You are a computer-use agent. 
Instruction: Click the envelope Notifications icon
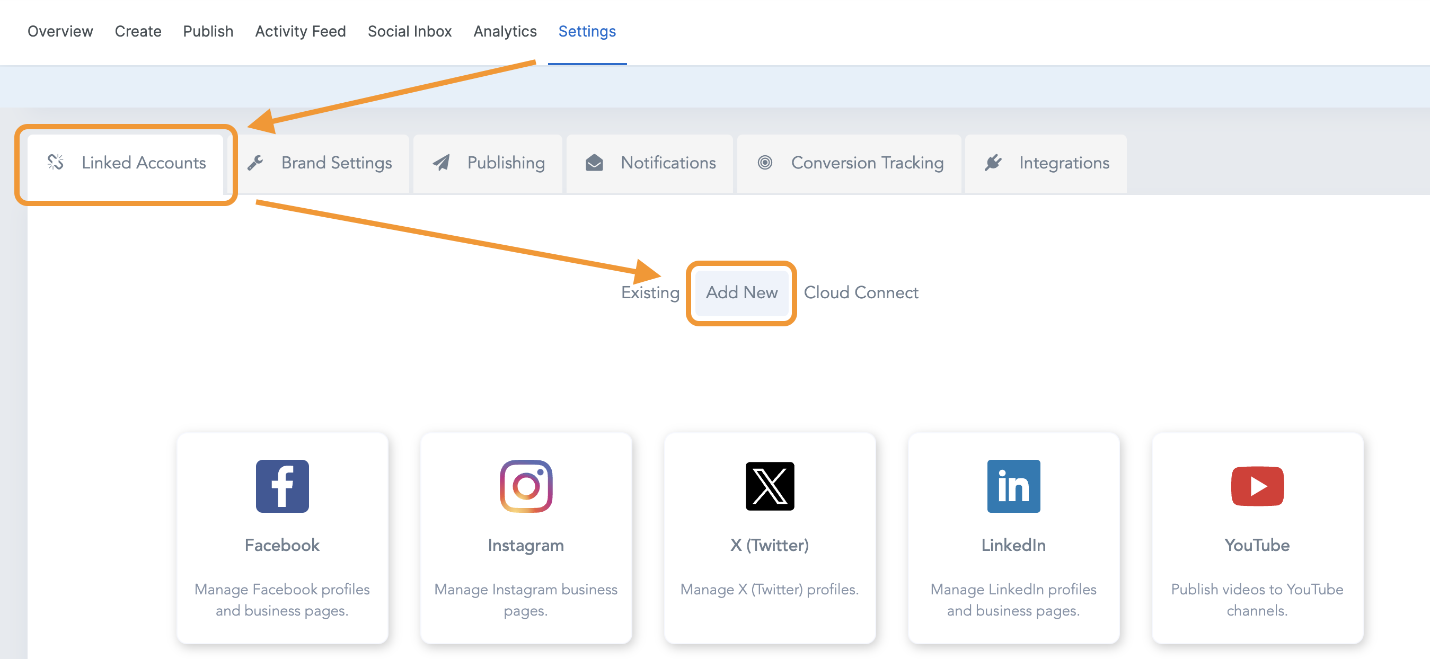pos(594,163)
